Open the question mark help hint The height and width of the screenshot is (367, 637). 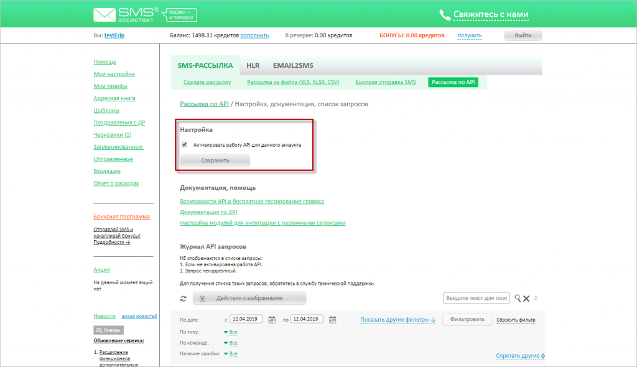(x=536, y=299)
